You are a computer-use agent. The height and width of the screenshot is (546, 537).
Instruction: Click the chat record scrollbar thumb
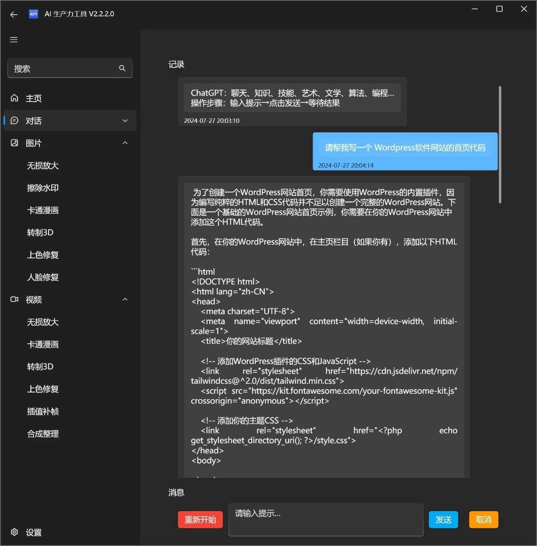500,145
